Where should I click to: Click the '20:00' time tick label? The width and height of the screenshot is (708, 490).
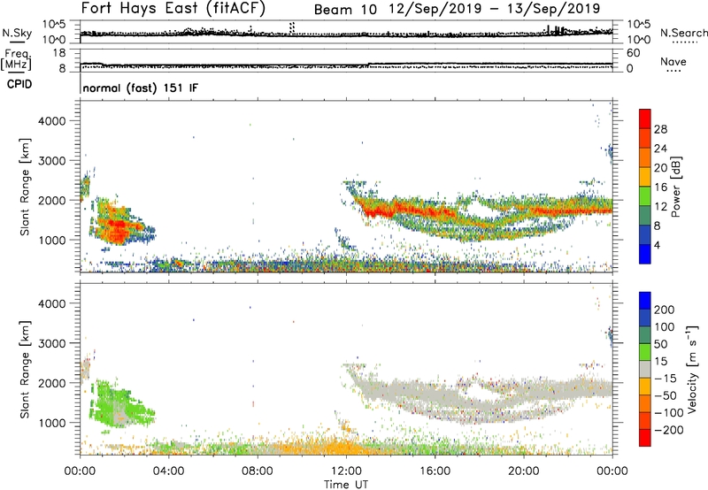tap(523, 471)
